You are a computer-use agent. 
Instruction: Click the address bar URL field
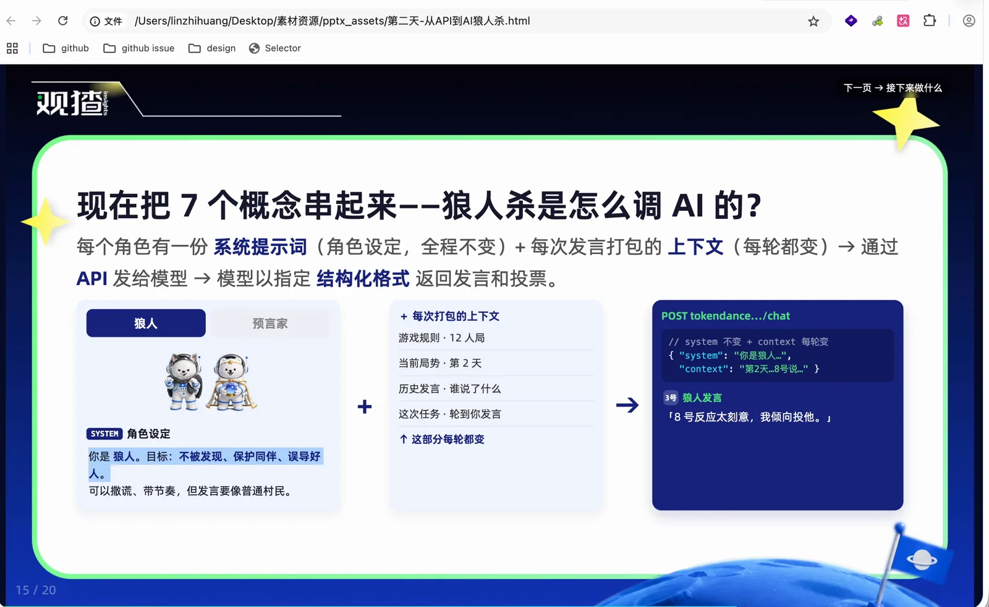click(457, 21)
